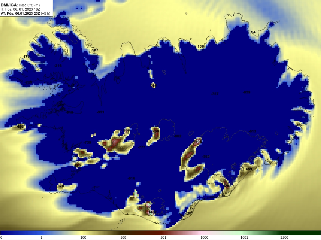The height and width of the screenshot is (240, 321).
Task: Click the '459' value on the southeast coast
Action: click(x=249, y=169)
